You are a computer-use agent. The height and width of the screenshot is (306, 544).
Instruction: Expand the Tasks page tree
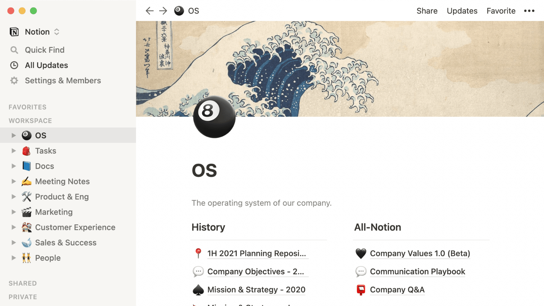point(14,151)
